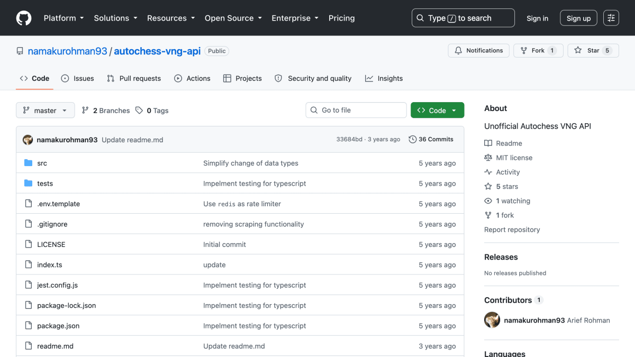Click the src folder icon
This screenshot has width=635, height=357.
coord(29,163)
